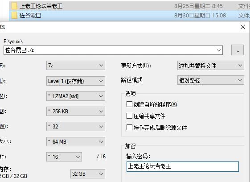Click the archive filename field 佐谷霞巳i.7z
This screenshot has height=182, width=250.
(x=113, y=50)
